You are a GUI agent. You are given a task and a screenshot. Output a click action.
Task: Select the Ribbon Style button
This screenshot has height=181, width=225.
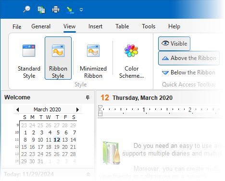tap(58, 58)
